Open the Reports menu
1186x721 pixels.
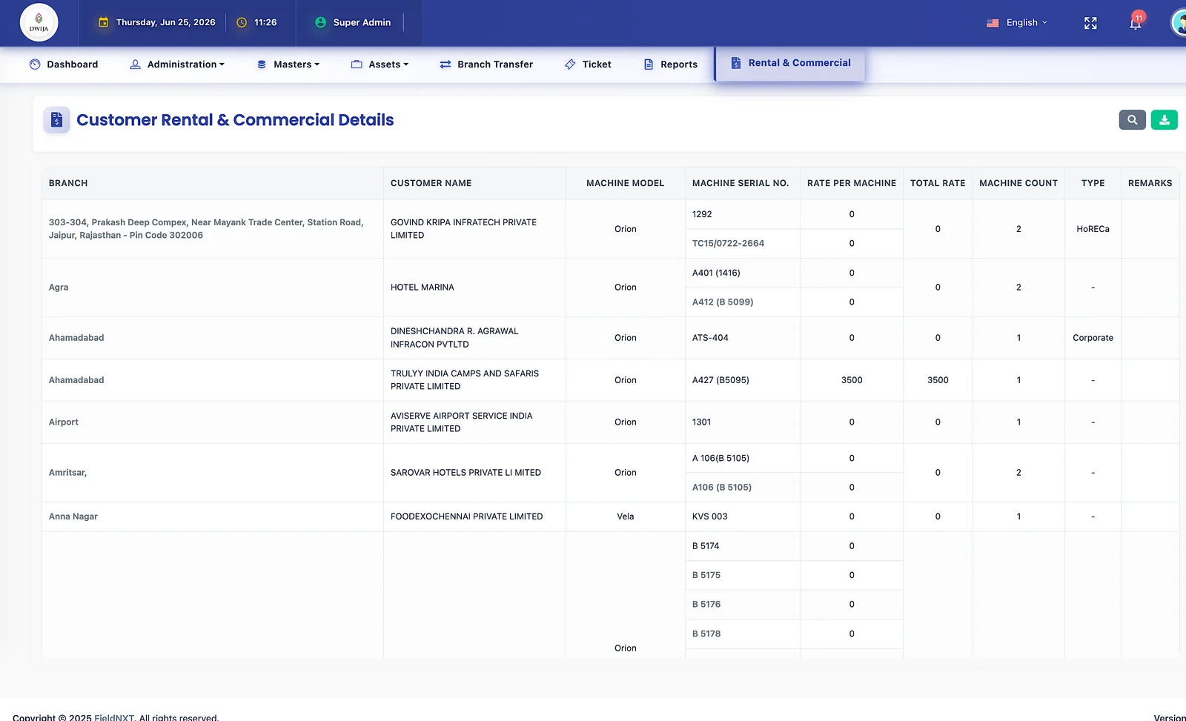(x=671, y=64)
